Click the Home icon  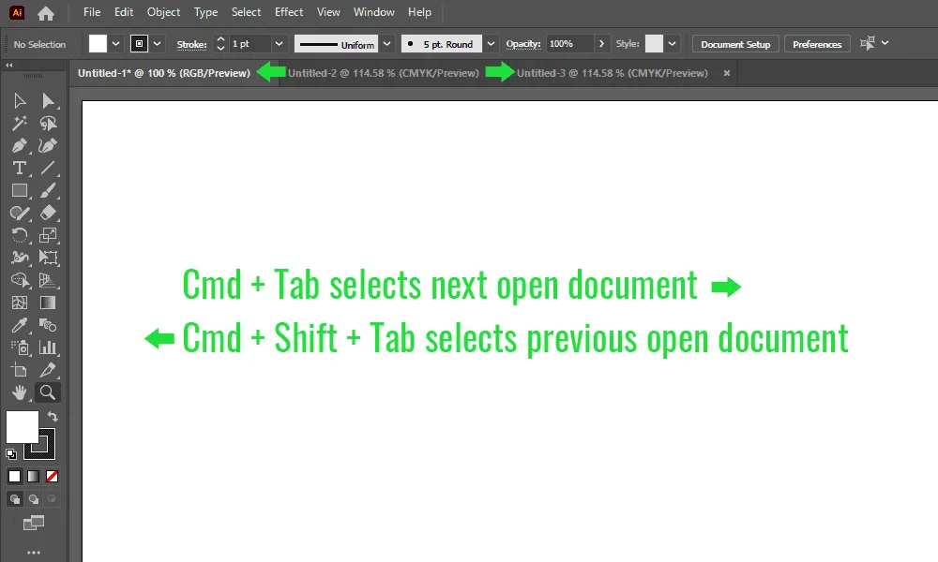(45, 12)
